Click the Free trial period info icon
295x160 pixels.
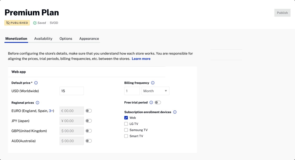[x=151, y=103]
